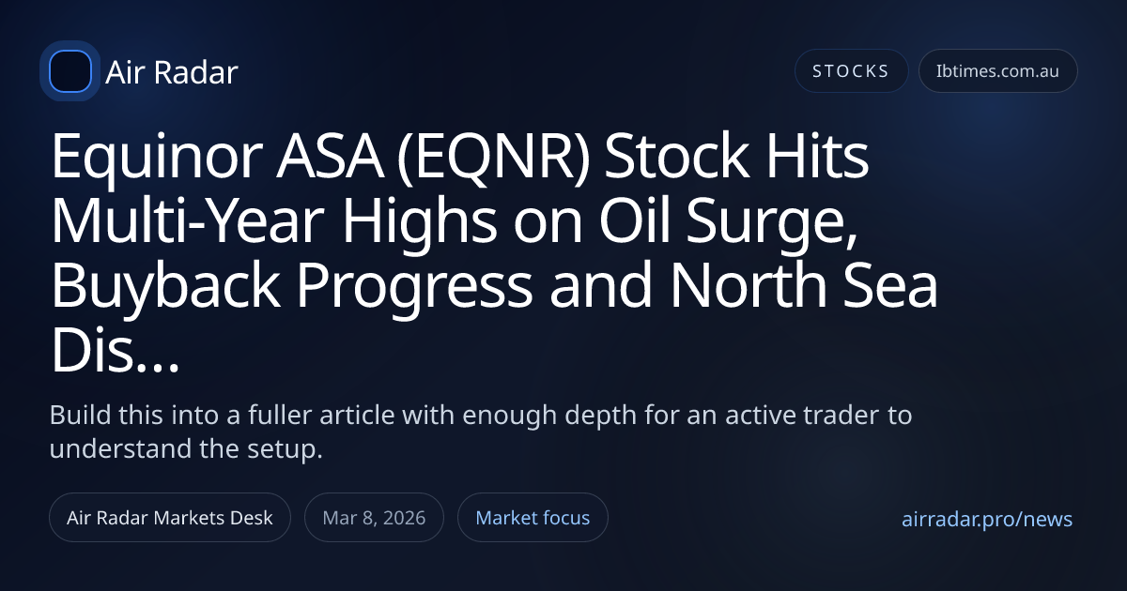Viewport: 1127px width, 591px height.
Task: Click "Stock Hits" in the headline
Action: [737, 159]
